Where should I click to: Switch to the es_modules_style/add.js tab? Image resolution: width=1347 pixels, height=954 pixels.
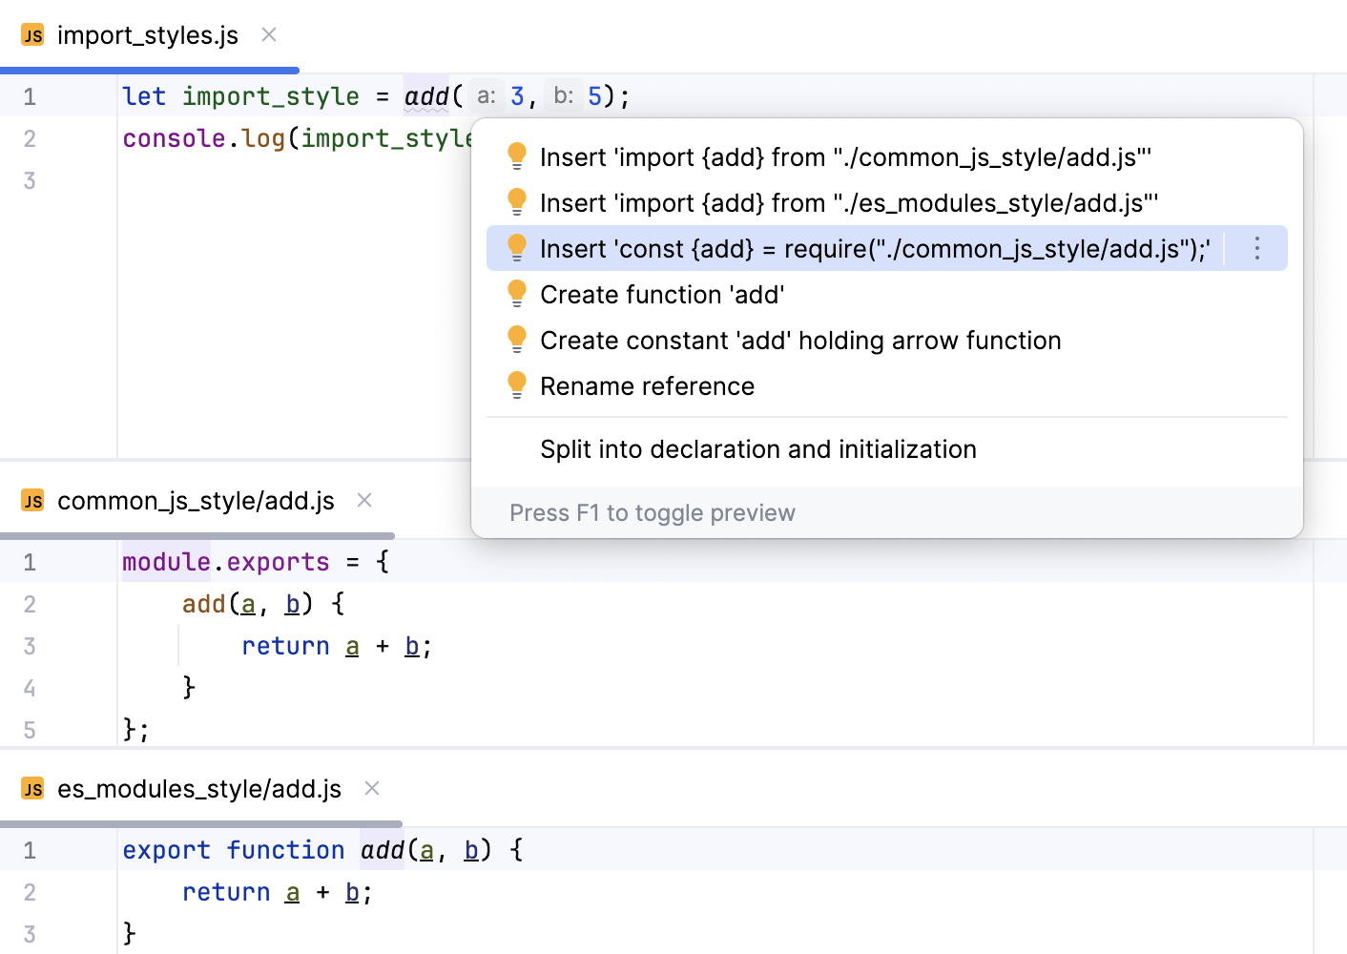199,789
